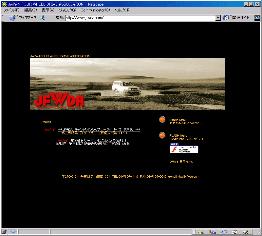Viewport: 262px width, 236px height.
Task: Minimize the Netscape window
Action: point(246,4)
